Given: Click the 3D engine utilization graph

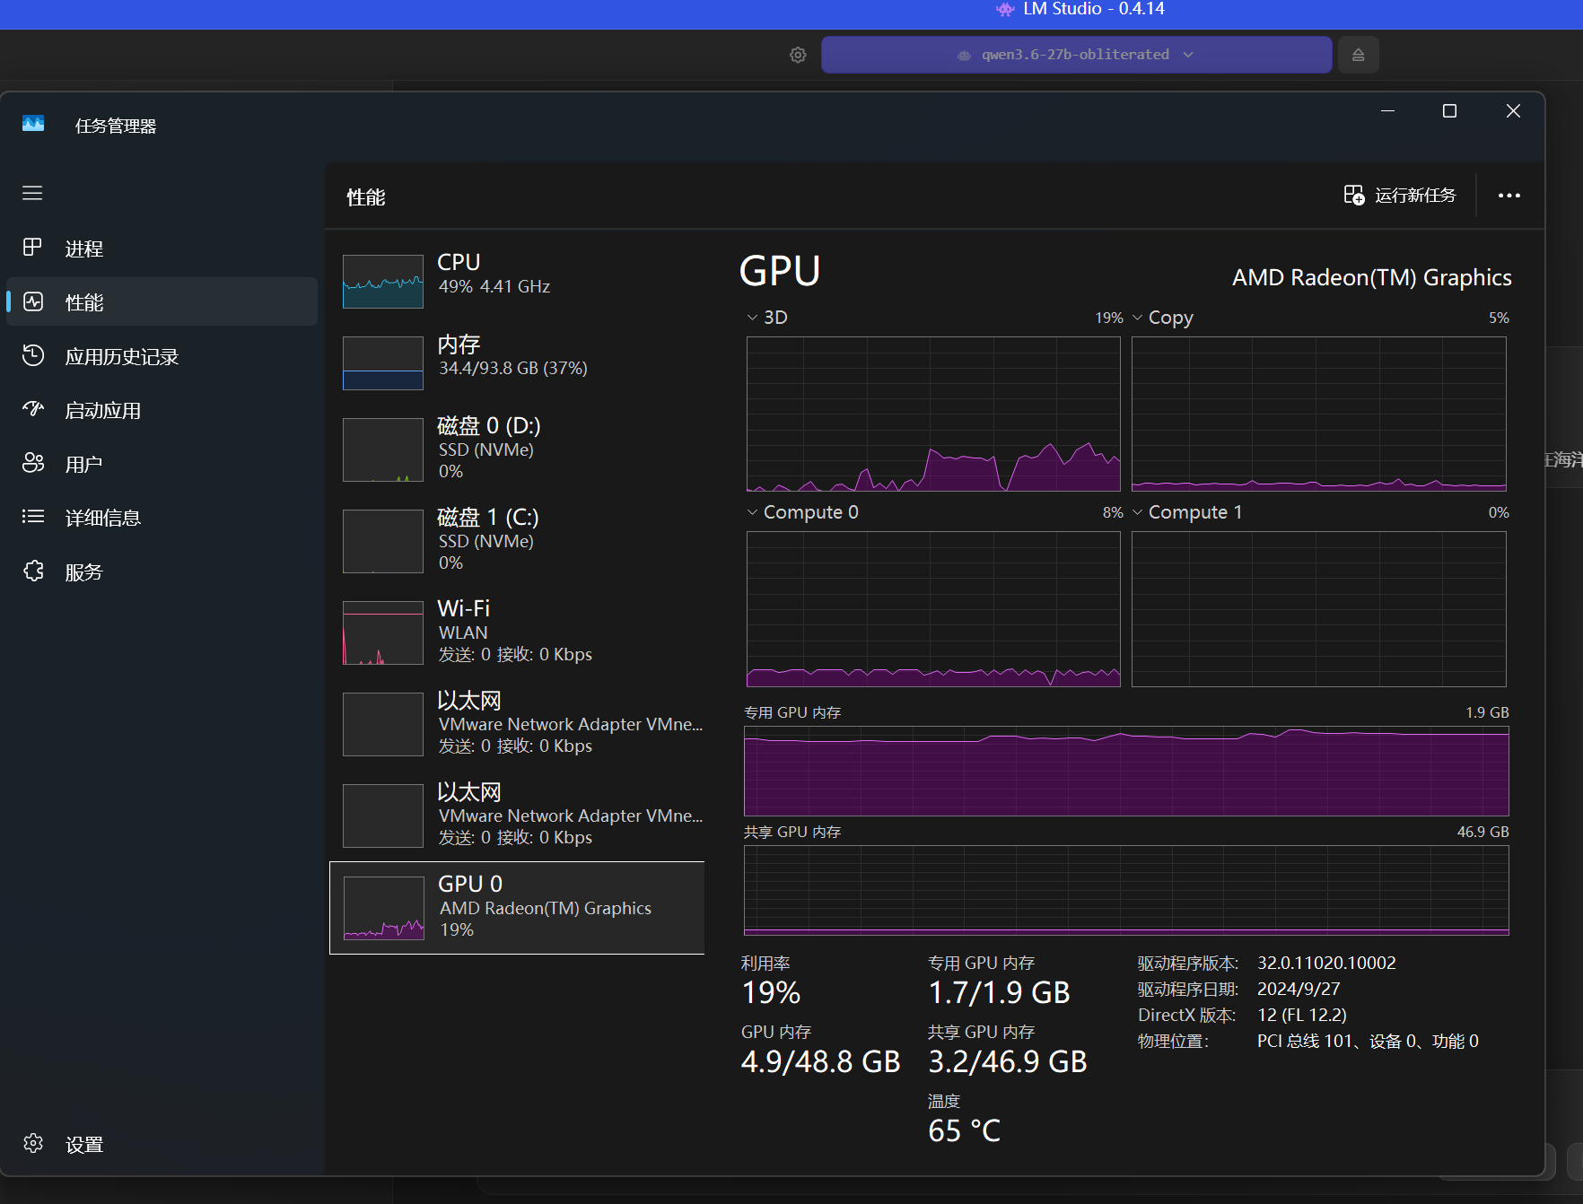Looking at the screenshot, I should coord(933,414).
